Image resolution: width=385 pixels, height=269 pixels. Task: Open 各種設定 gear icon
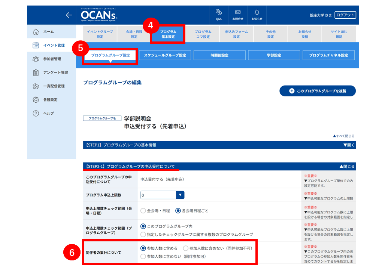click(x=36, y=100)
